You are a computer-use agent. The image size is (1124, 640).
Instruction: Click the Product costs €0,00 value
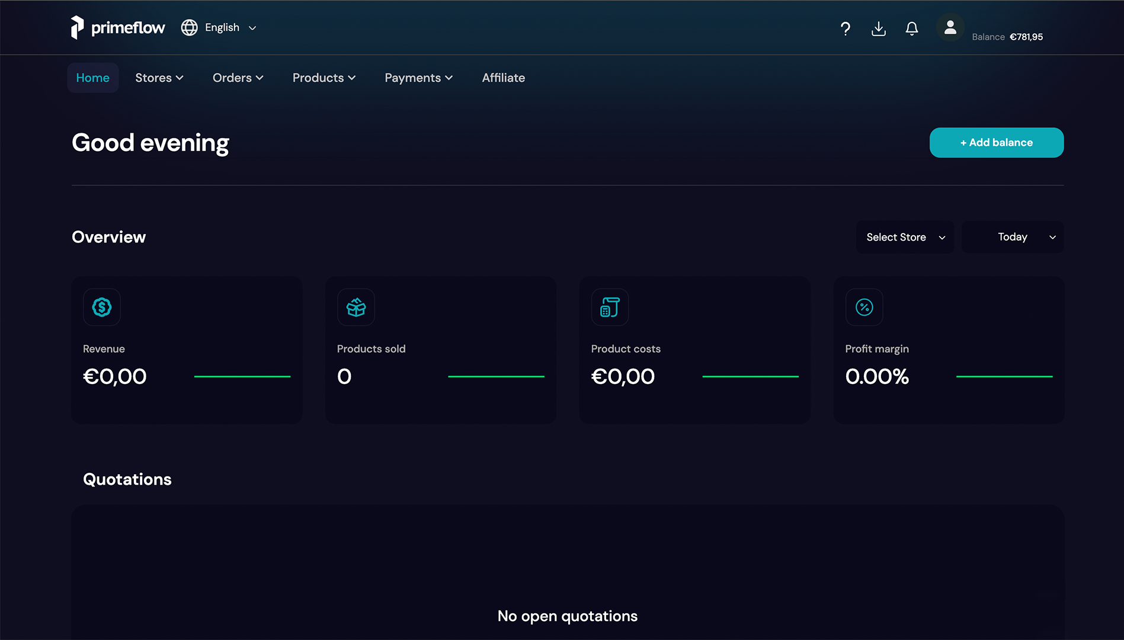(623, 376)
